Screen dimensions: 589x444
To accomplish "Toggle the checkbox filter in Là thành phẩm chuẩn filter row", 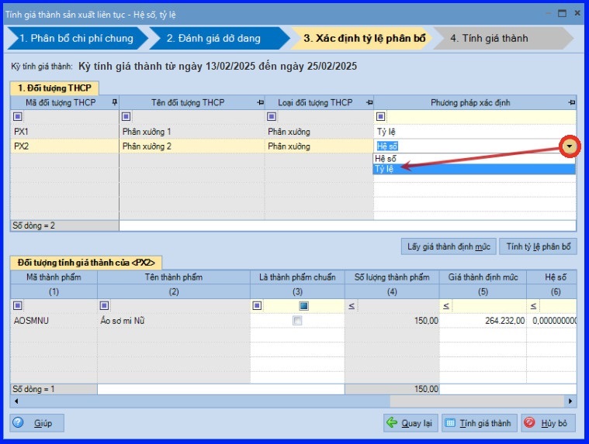I will click(304, 306).
